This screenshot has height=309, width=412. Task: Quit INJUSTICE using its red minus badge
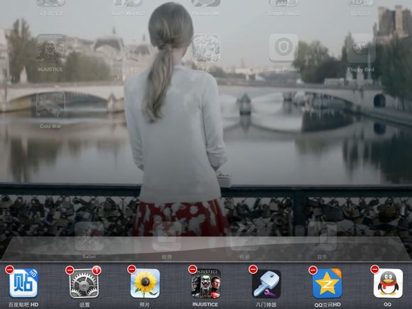tap(193, 269)
